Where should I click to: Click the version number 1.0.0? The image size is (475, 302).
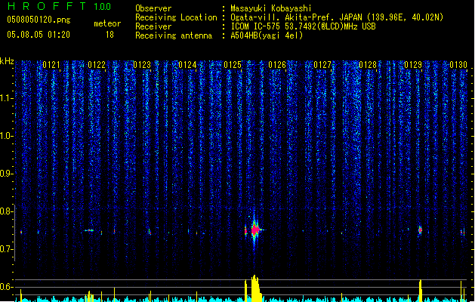pos(103,6)
